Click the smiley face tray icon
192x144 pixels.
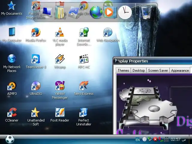point(145,139)
